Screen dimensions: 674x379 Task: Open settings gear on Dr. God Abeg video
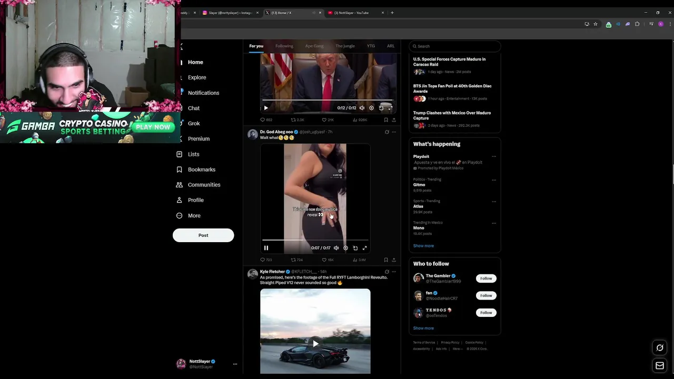pos(345,248)
